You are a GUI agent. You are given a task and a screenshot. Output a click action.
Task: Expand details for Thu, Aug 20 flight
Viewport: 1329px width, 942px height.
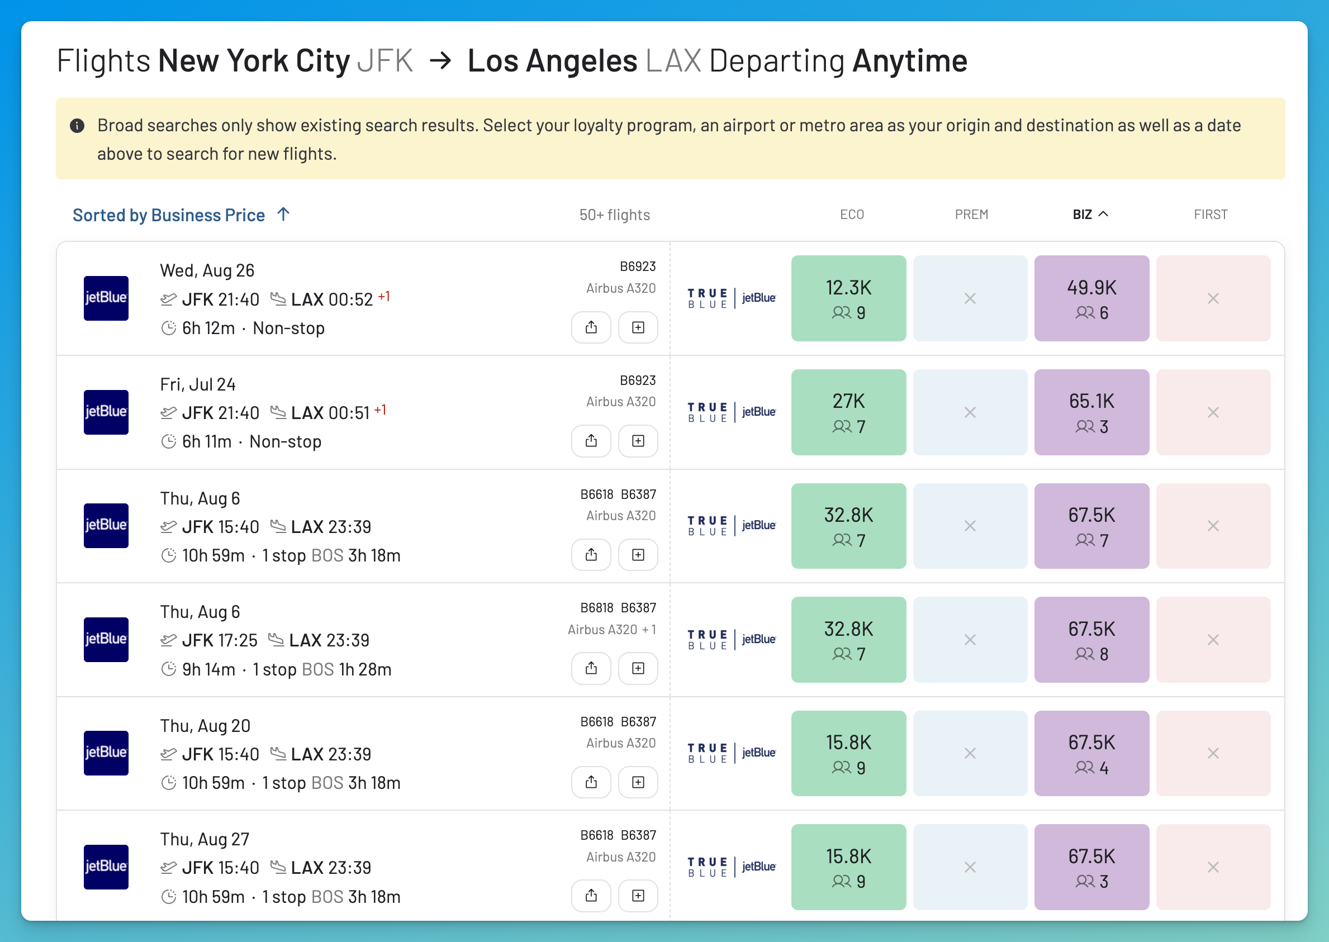[638, 783]
